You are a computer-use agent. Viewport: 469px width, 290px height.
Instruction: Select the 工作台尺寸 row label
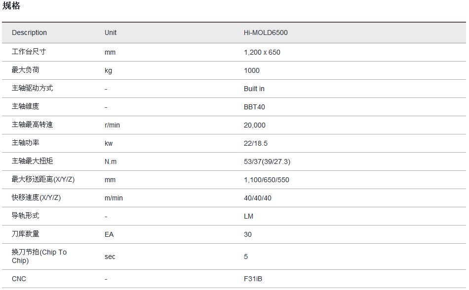[x=29, y=52]
